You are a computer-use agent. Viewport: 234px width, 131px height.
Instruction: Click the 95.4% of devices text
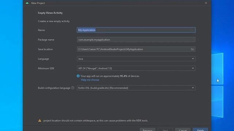point(130,76)
